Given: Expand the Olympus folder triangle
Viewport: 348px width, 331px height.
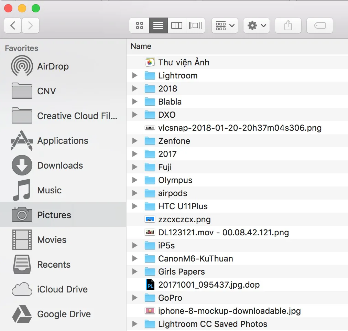Looking at the screenshot, I should (135, 180).
